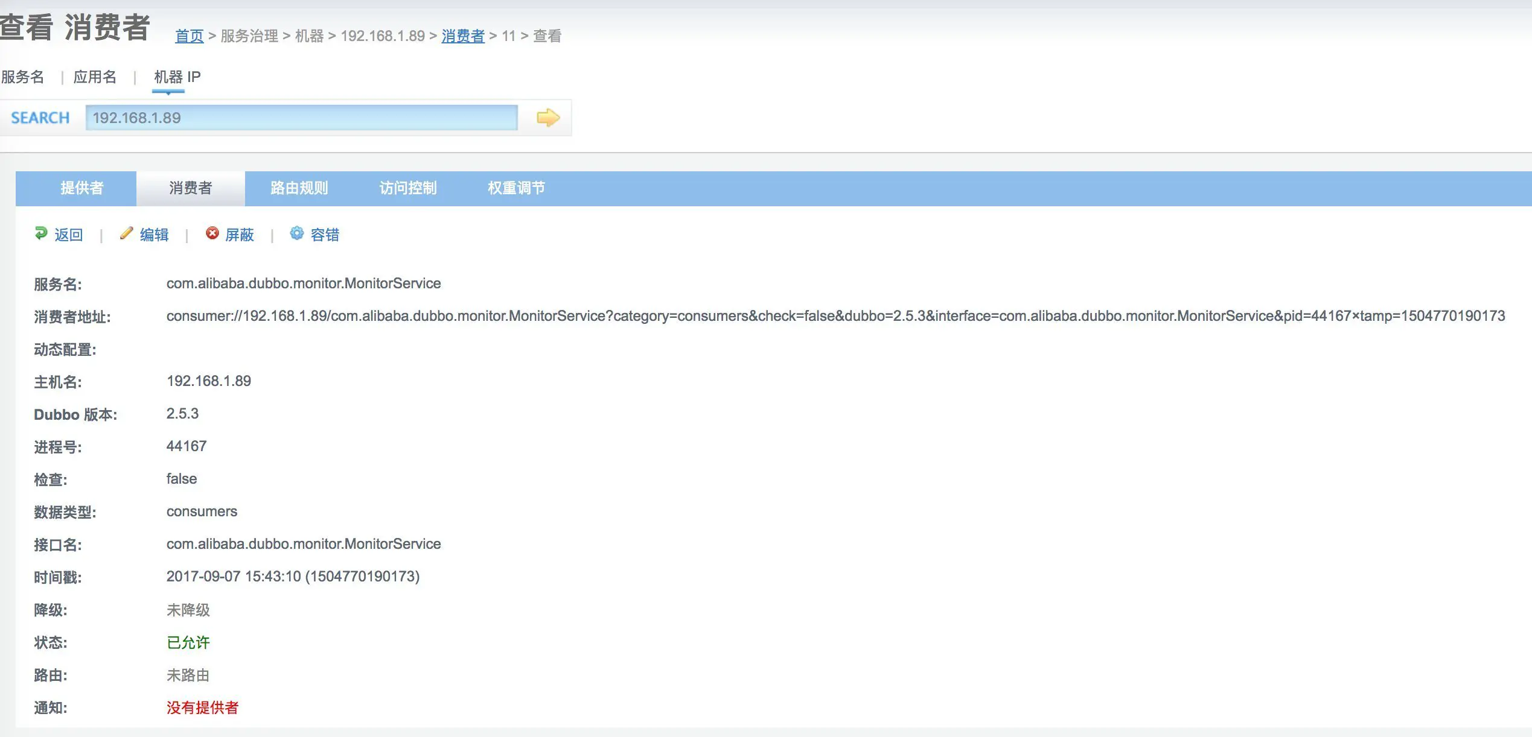Go to 首页 via breadcrumb
The image size is (1532, 737).
[189, 36]
